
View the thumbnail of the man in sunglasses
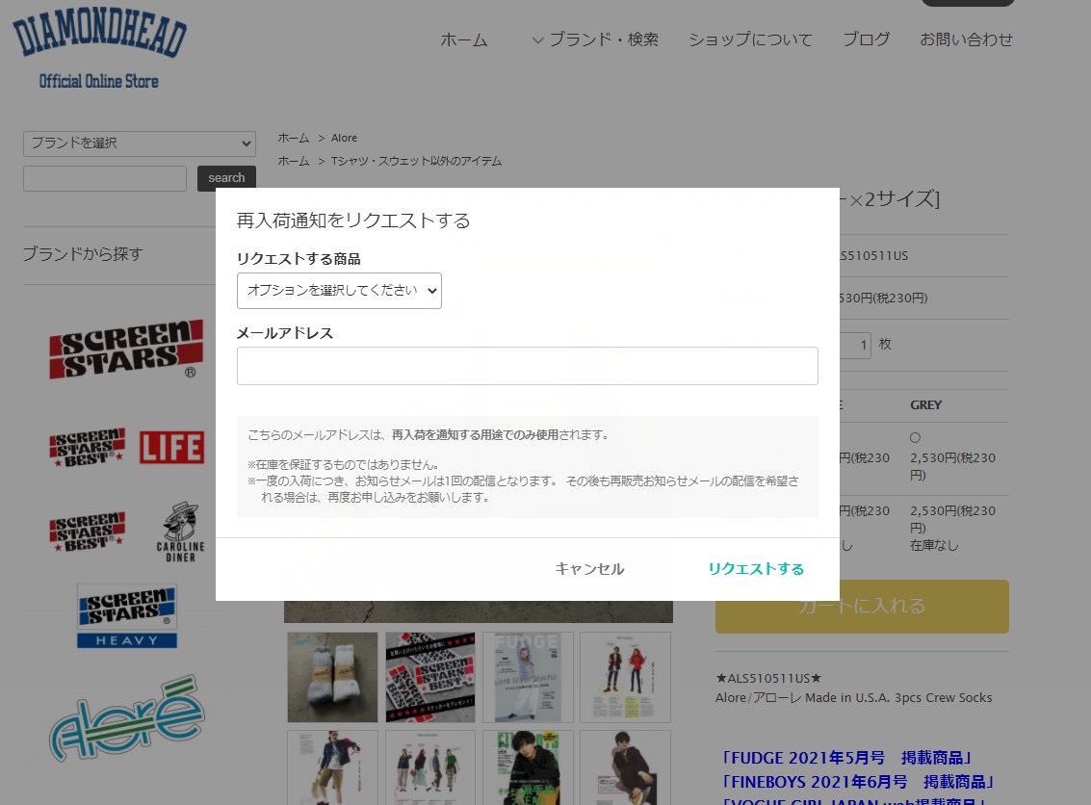625,767
